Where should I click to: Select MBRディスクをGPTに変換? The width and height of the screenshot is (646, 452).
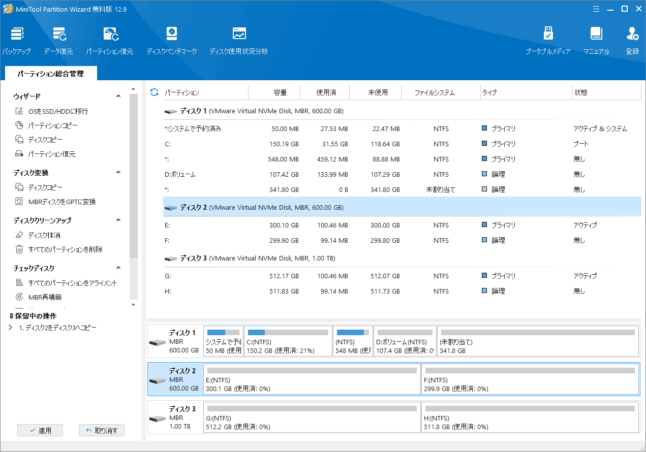point(55,202)
